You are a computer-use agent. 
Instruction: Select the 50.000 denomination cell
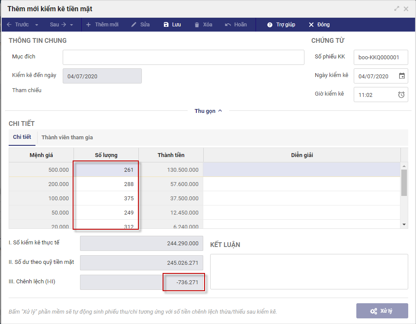pyautogui.click(x=41, y=212)
